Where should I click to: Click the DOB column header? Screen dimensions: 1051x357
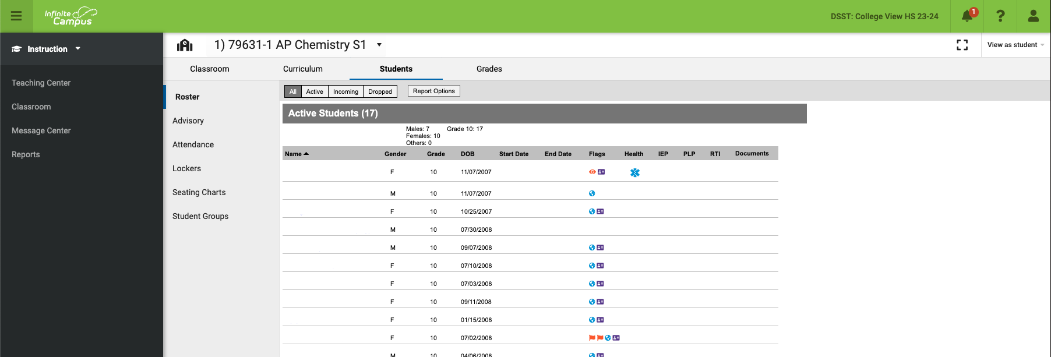coord(467,154)
